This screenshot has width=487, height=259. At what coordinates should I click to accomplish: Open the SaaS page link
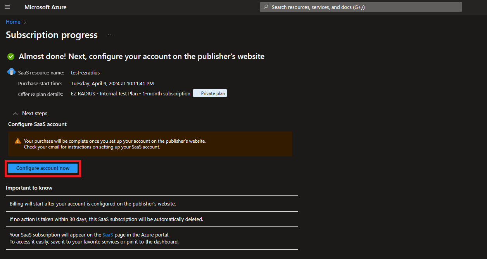pyautogui.click(x=108, y=235)
